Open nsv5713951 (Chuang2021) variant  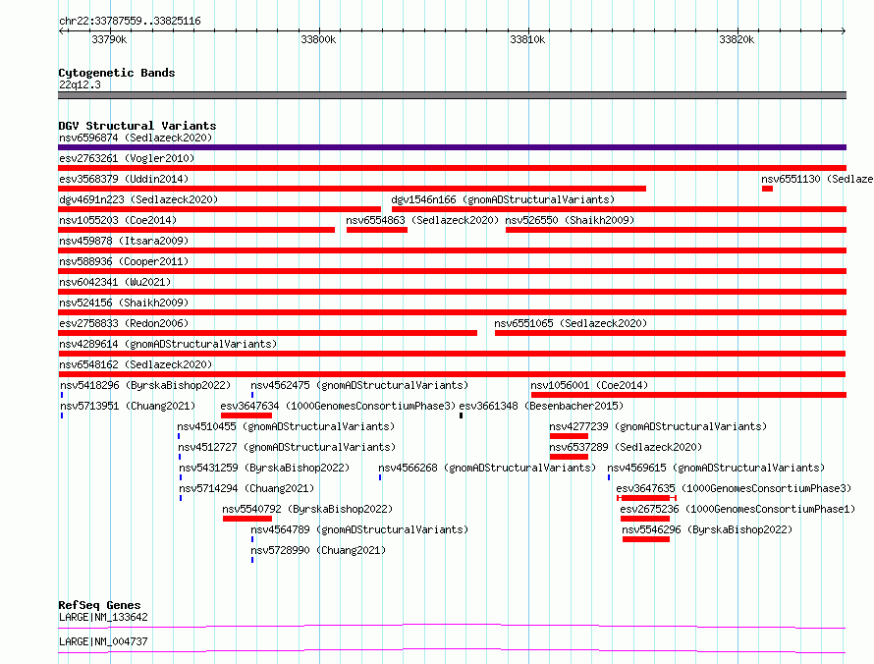tap(128, 406)
